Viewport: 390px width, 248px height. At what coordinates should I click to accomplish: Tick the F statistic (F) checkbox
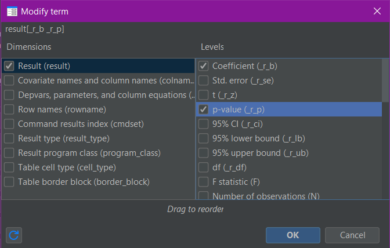coord(203,182)
